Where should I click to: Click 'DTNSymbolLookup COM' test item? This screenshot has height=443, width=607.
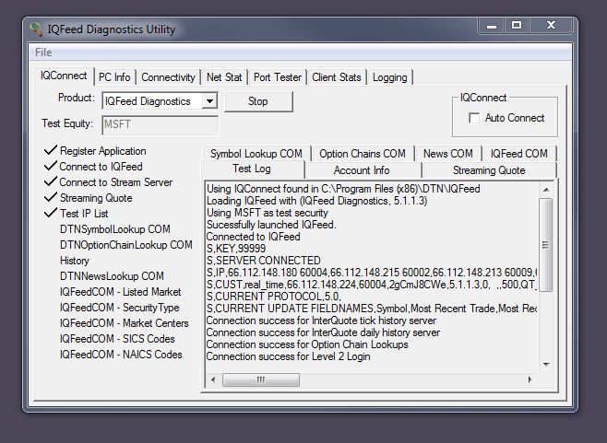115,229
